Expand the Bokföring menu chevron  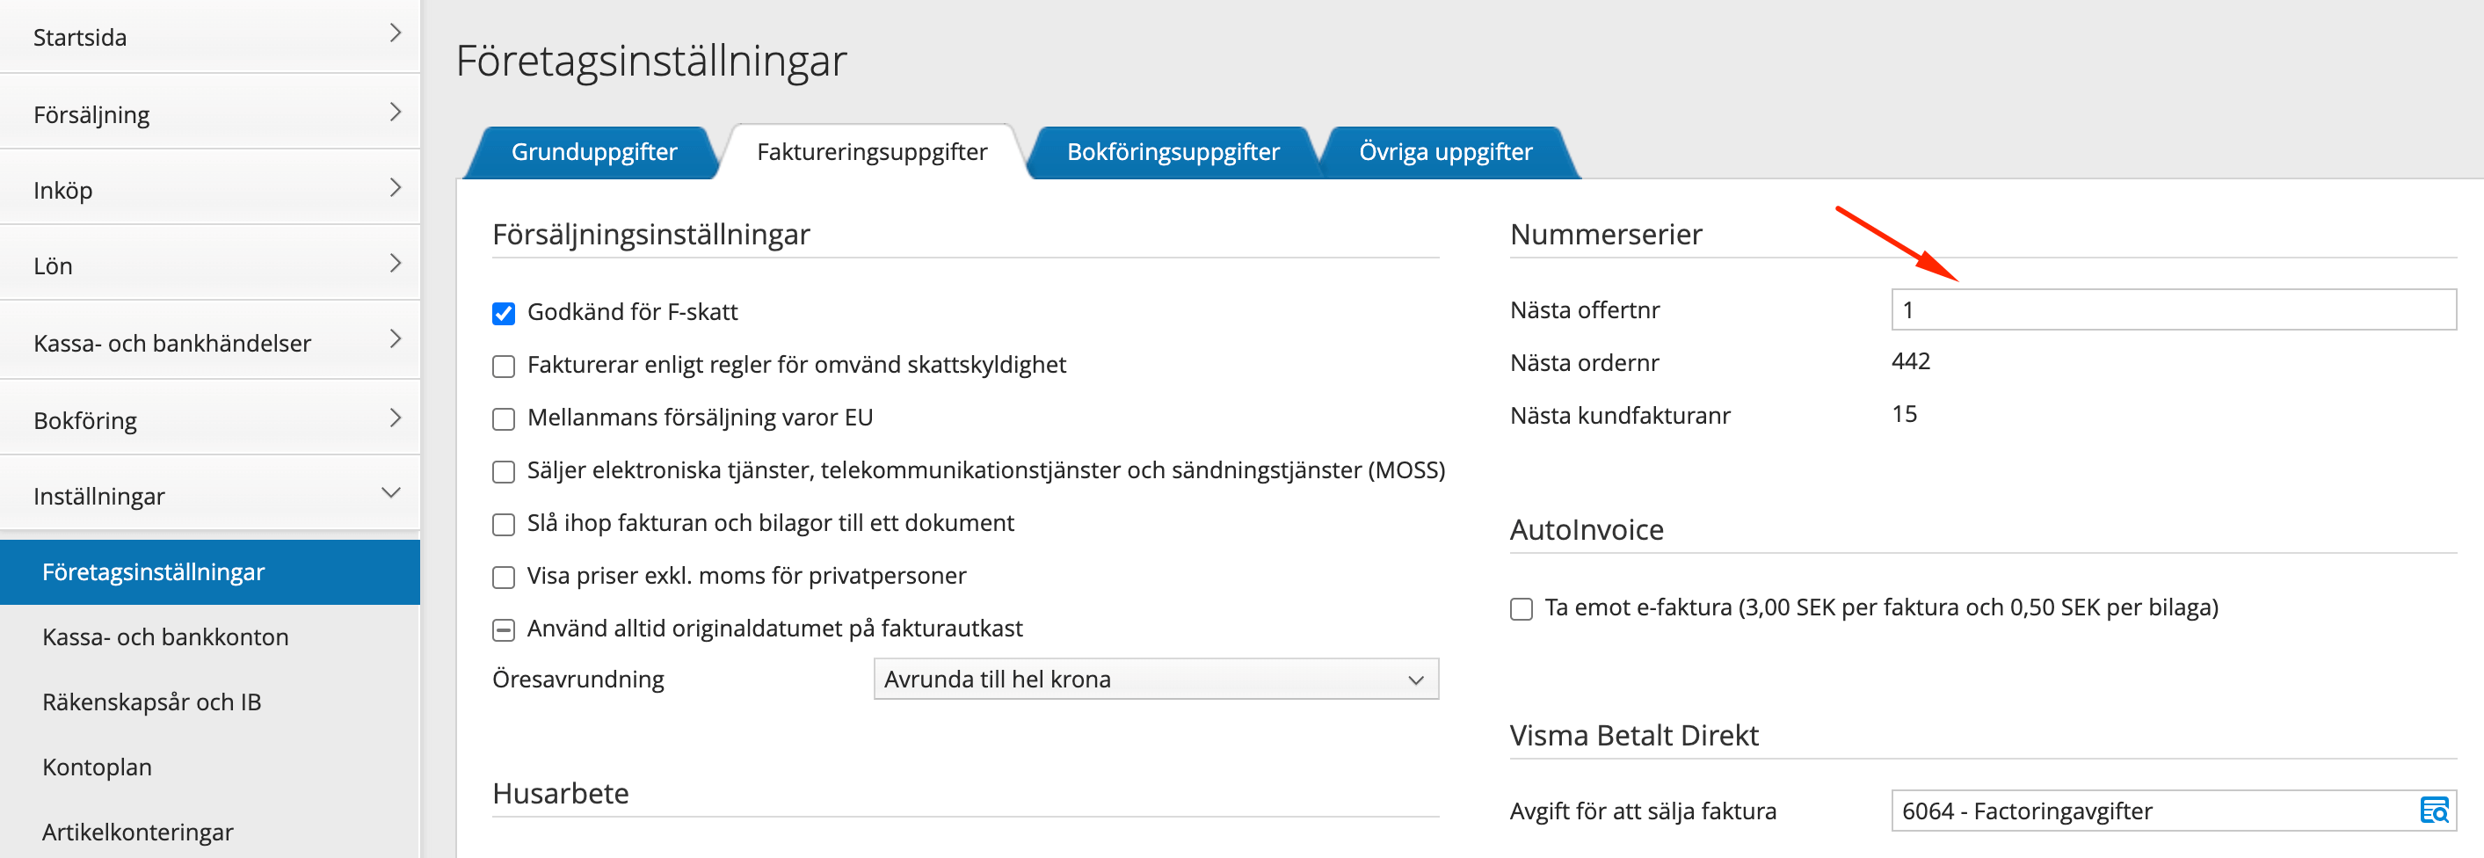pos(395,418)
